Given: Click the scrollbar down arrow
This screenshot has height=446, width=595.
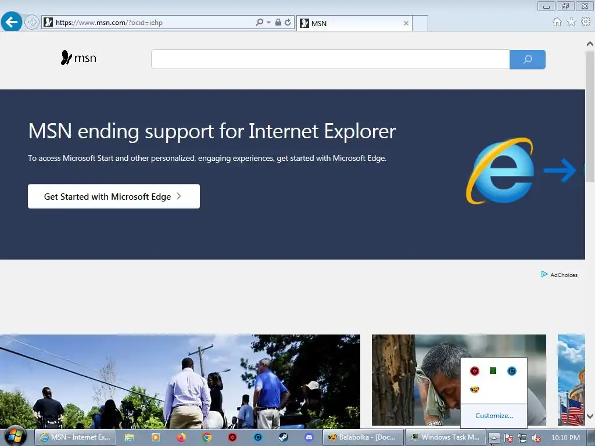Looking at the screenshot, I should click(x=590, y=416).
